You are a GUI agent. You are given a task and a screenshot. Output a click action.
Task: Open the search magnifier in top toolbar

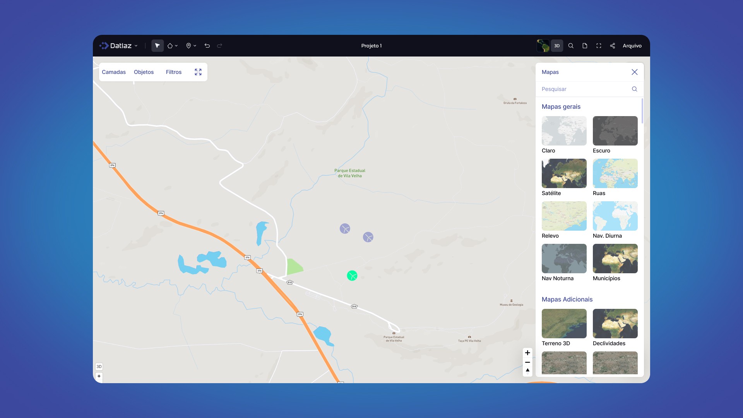tap(571, 46)
